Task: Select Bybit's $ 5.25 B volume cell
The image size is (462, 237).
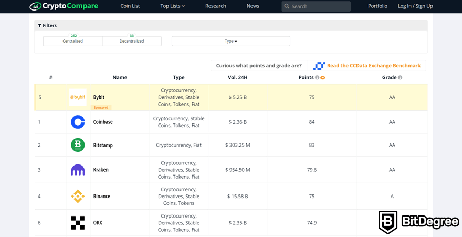Action: point(237,97)
